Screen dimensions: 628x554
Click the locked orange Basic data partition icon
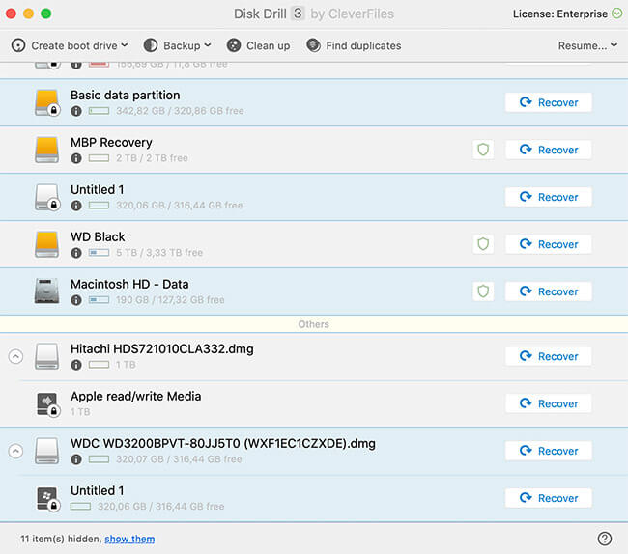(47, 103)
